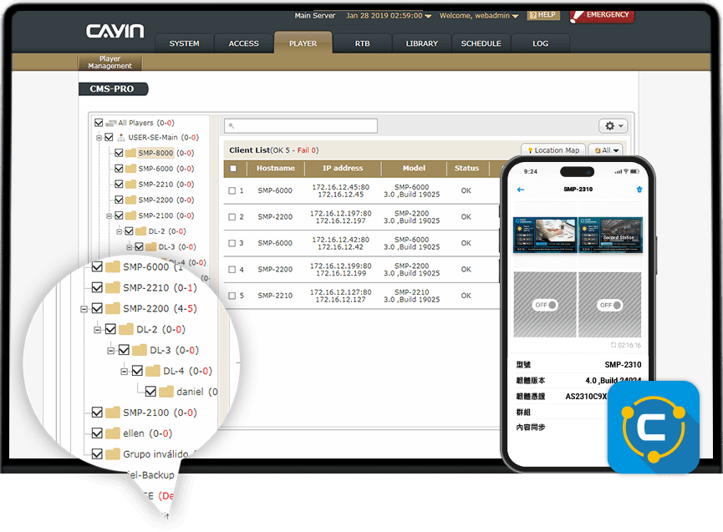Click the HELP button

coord(543,15)
